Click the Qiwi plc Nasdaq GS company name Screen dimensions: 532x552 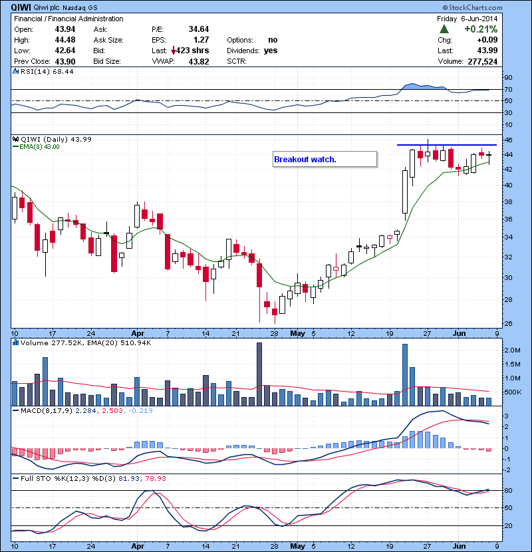point(65,7)
